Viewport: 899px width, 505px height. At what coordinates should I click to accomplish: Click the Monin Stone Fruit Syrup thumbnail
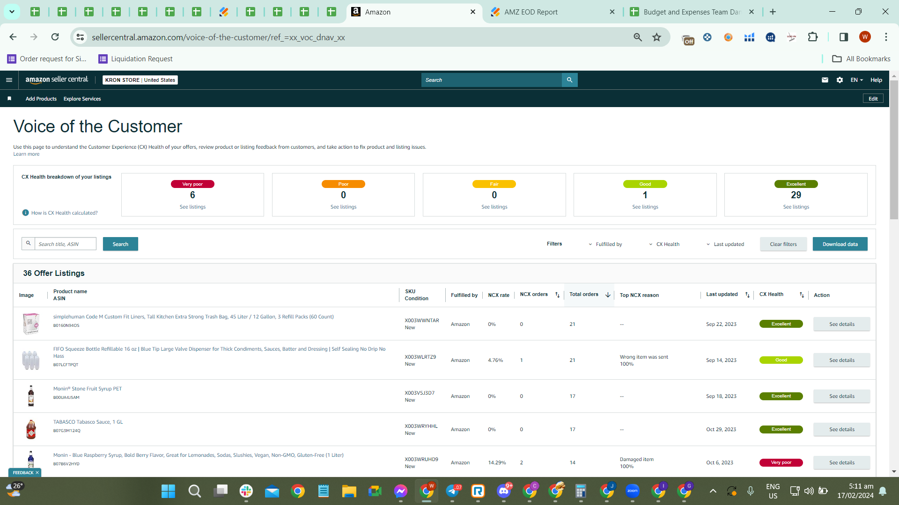31,396
